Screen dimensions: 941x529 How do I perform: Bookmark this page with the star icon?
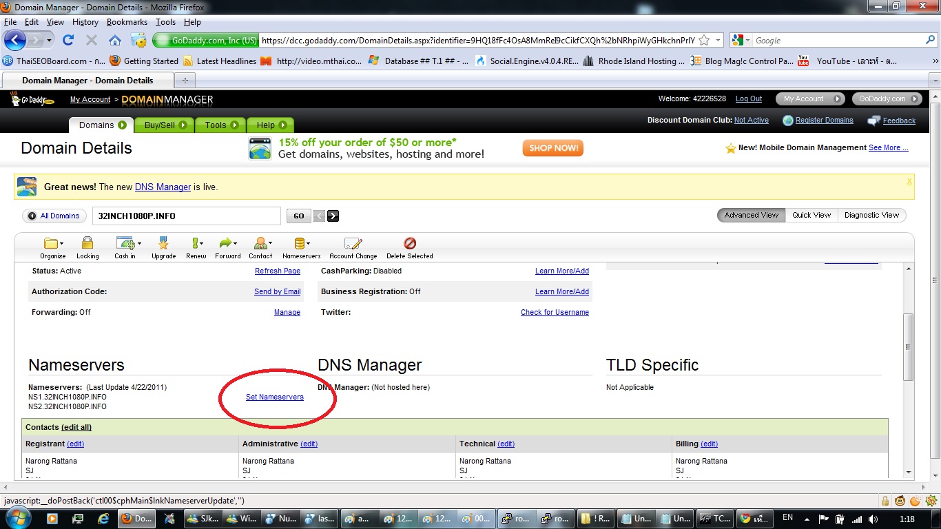[704, 41]
